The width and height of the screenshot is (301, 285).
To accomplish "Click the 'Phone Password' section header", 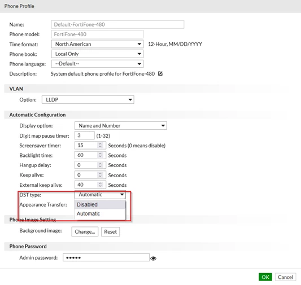I will tap(28, 246).
